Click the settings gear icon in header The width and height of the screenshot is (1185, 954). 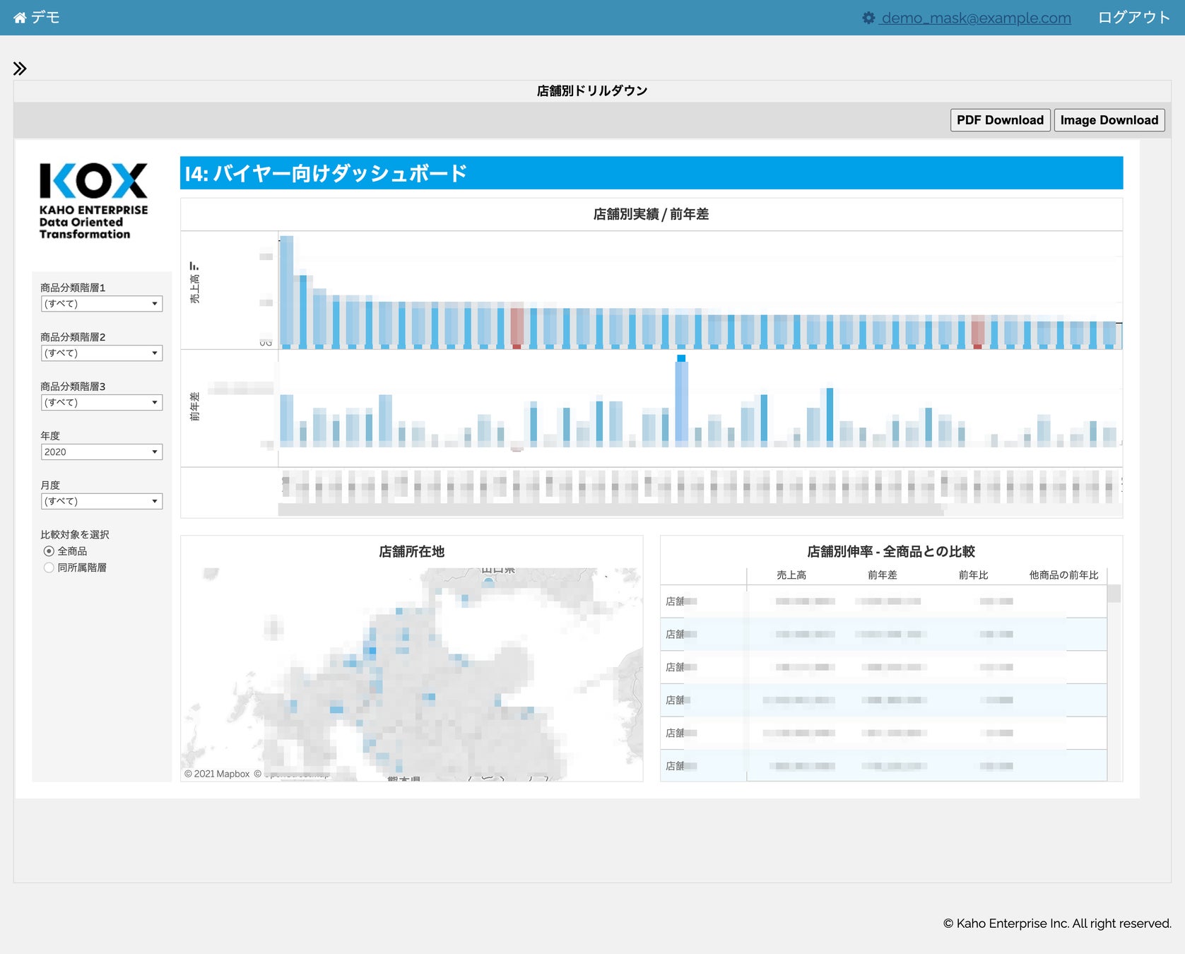[868, 18]
